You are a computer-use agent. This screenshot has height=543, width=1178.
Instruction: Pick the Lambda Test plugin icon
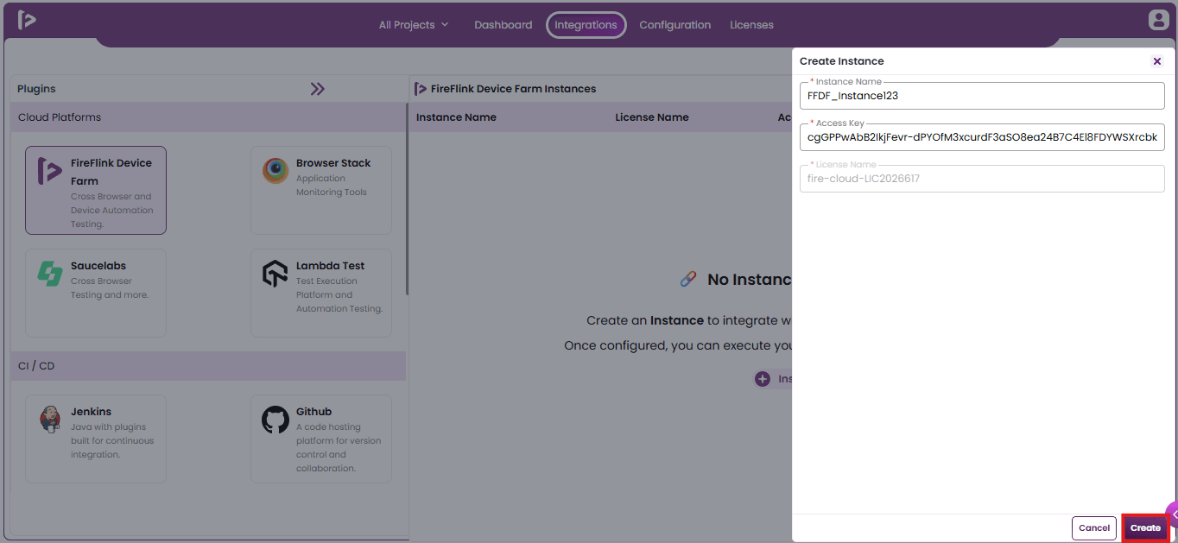point(275,274)
